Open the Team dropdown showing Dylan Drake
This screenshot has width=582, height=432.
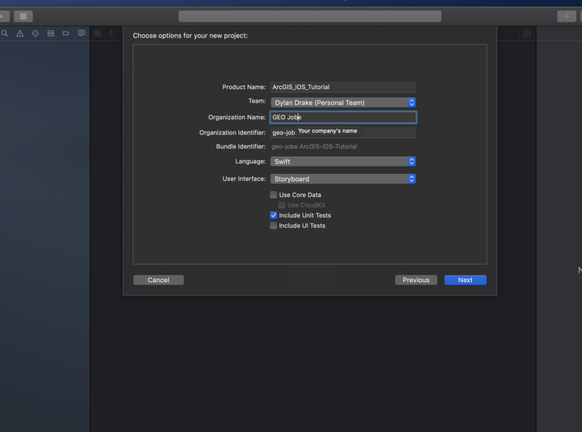click(343, 103)
